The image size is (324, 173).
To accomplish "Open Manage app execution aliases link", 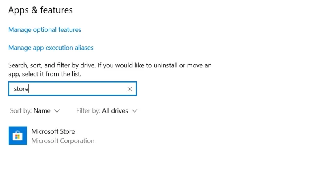I will click(51, 48).
